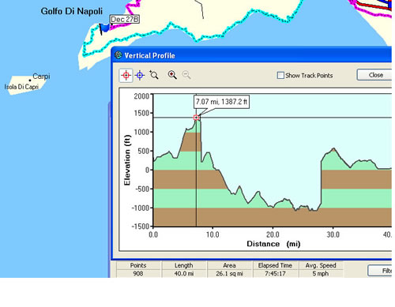Activate the zoom-to-selection magnifier tool
Image resolution: width=395 pixels, height=307 pixels.
click(x=154, y=75)
